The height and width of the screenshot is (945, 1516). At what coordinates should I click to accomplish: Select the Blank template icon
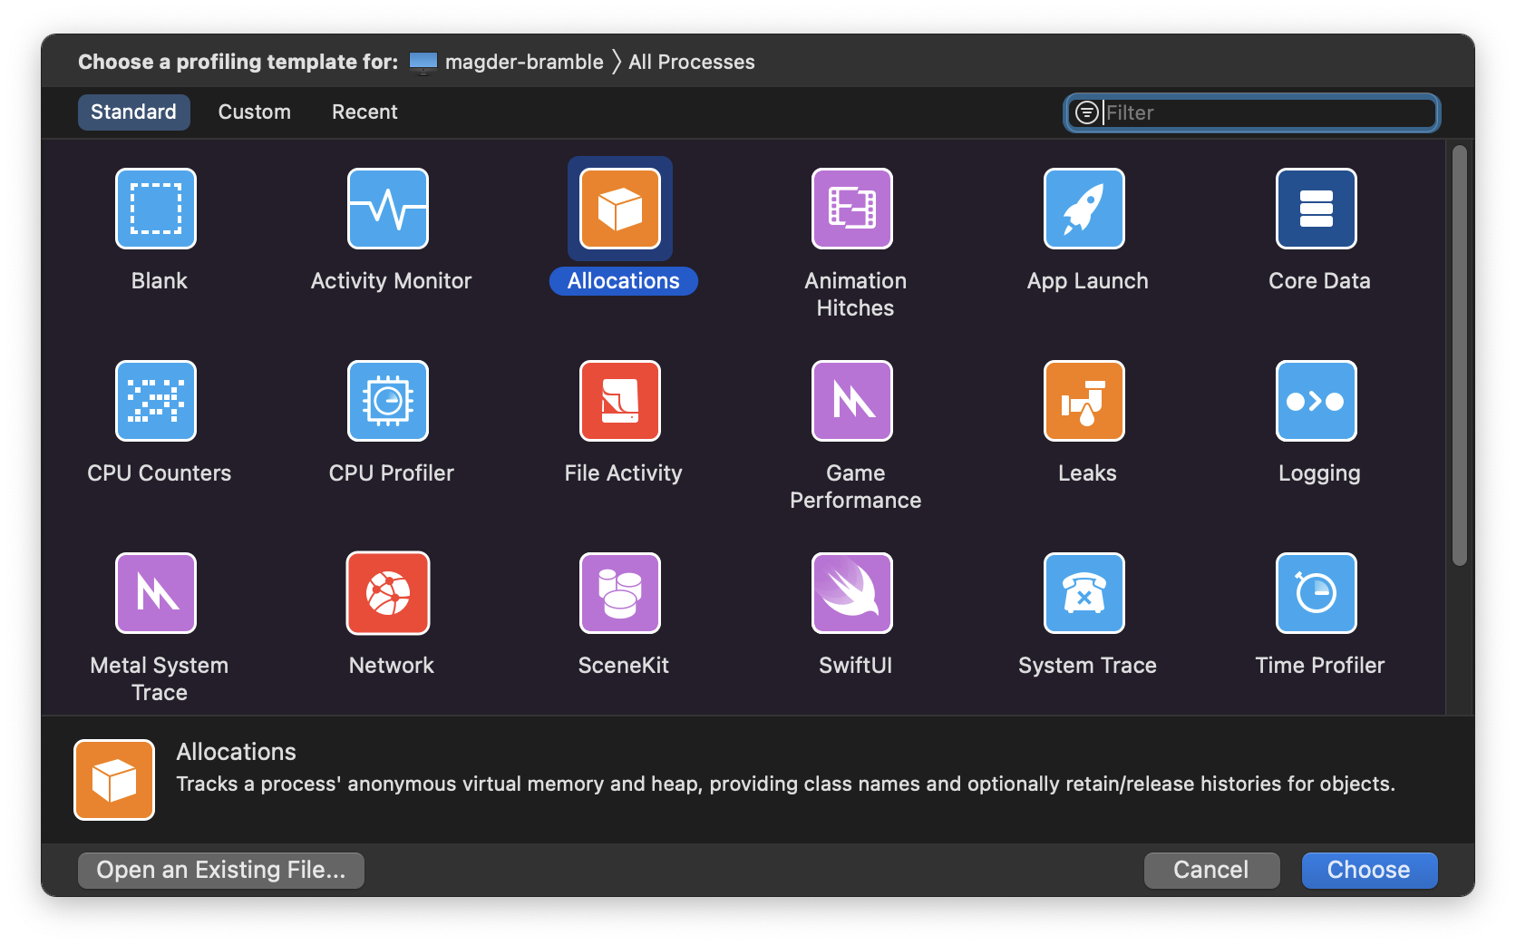coord(156,209)
